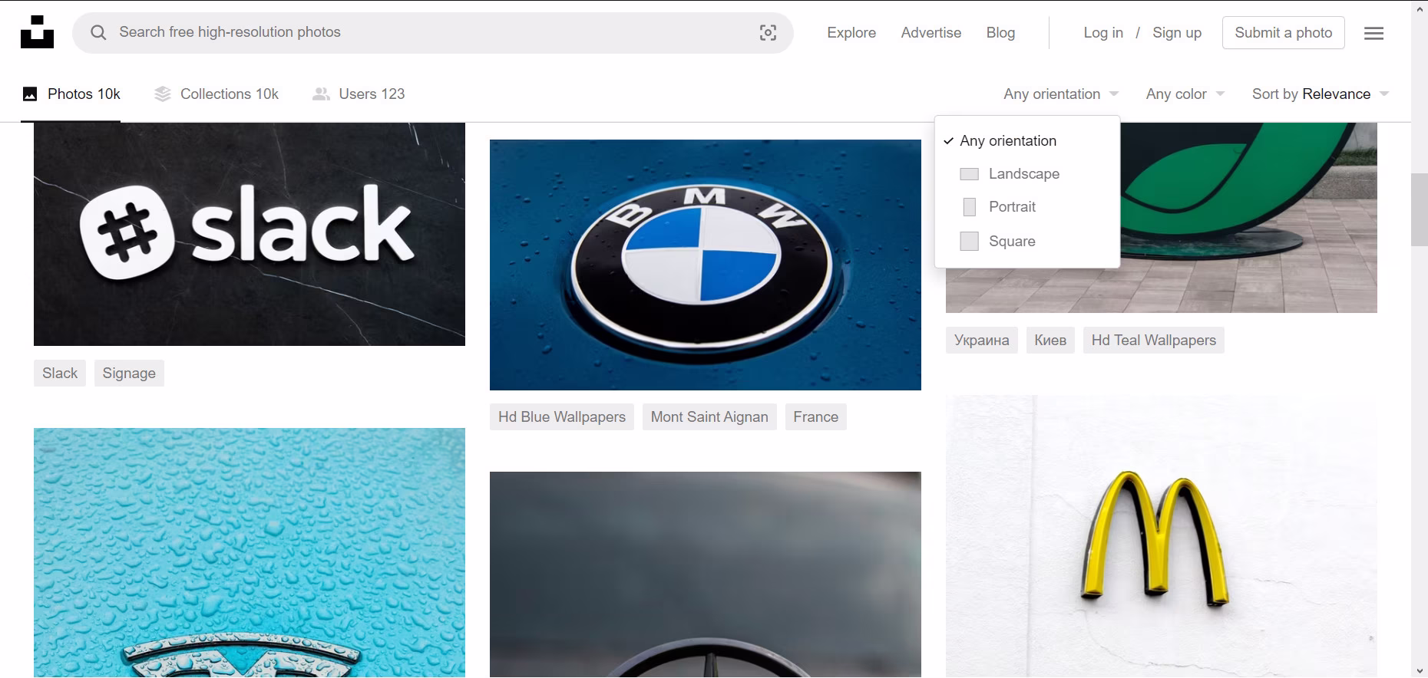Go to the Unsplash home logo
Image resolution: width=1428 pixels, height=678 pixels.
37,32
